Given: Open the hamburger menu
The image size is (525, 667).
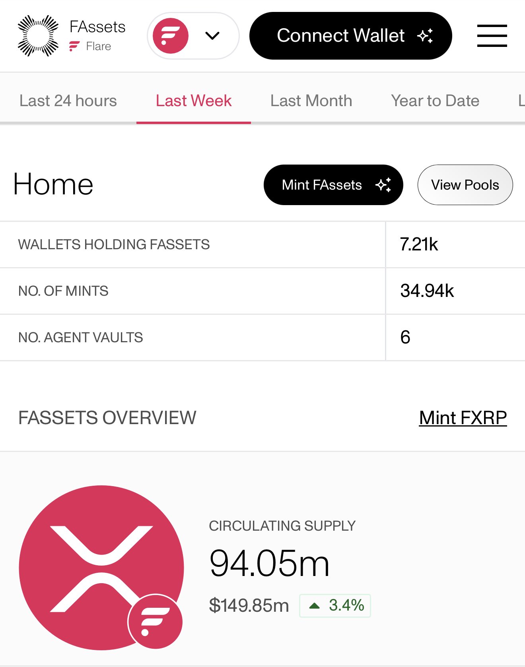Looking at the screenshot, I should click(492, 36).
